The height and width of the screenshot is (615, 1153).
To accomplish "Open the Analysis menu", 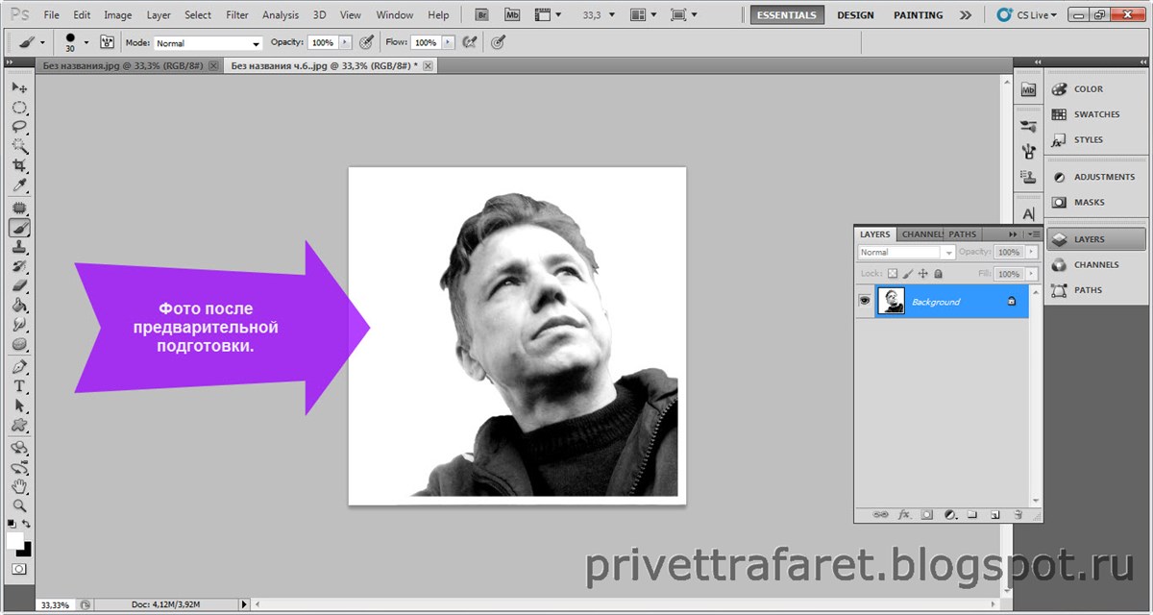I will pos(281,15).
